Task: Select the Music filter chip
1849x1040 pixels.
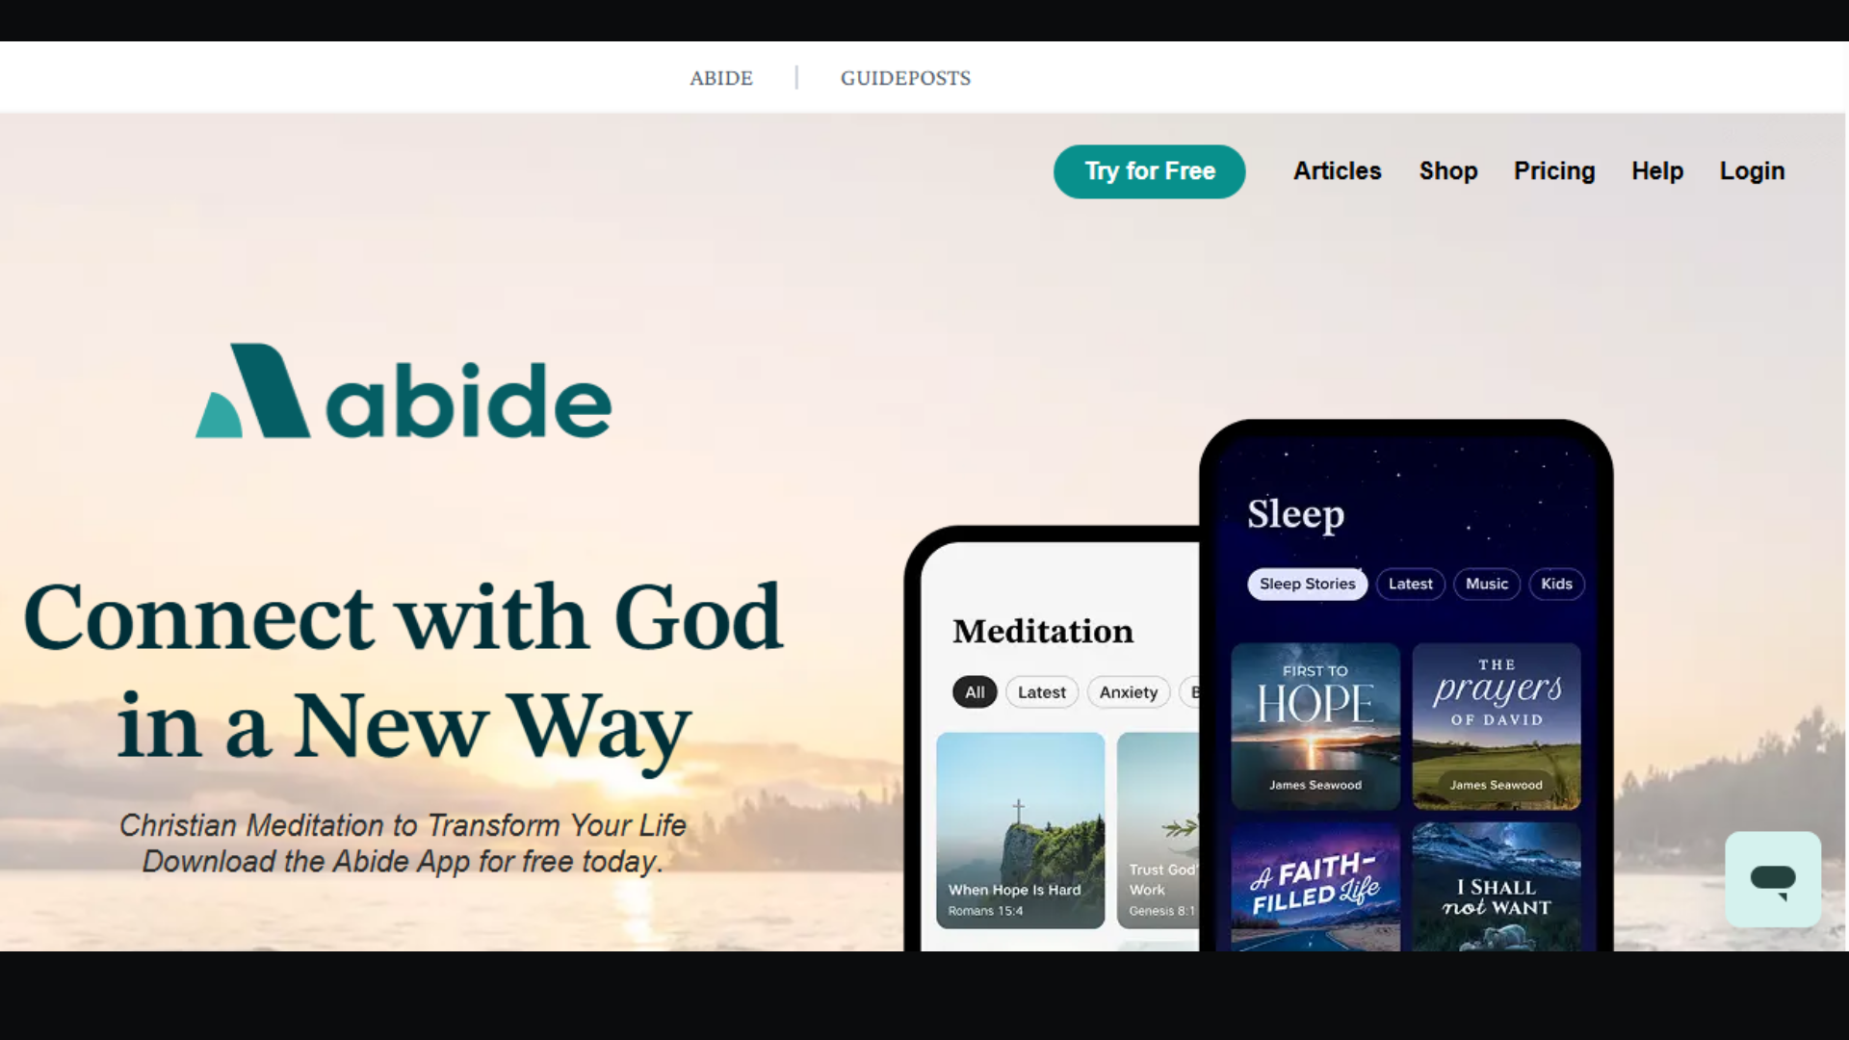Action: pyautogui.click(x=1486, y=584)
